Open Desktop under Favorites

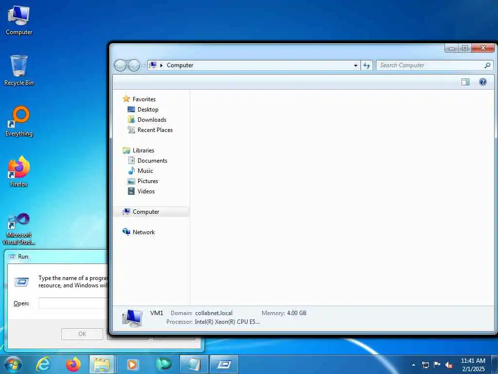click(148, 110)
